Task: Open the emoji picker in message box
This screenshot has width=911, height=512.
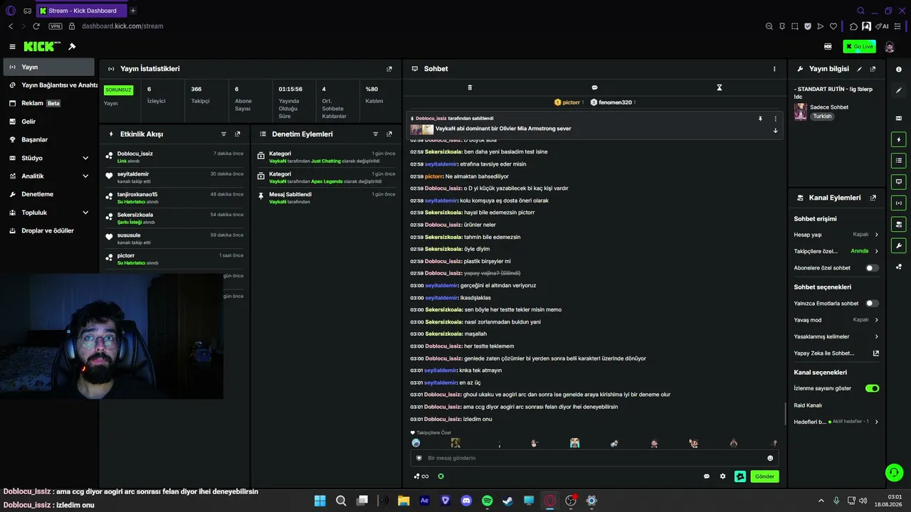Action: 770,458
